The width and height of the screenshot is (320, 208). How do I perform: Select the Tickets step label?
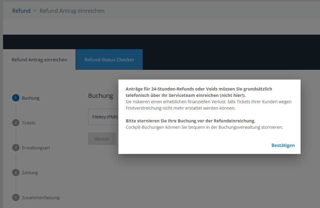[29, 123]
